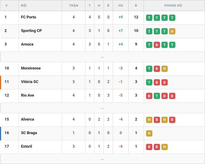Open Alverca team link

tap(27, 119)
